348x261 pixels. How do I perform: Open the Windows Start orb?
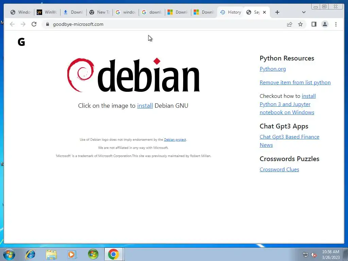9,254
